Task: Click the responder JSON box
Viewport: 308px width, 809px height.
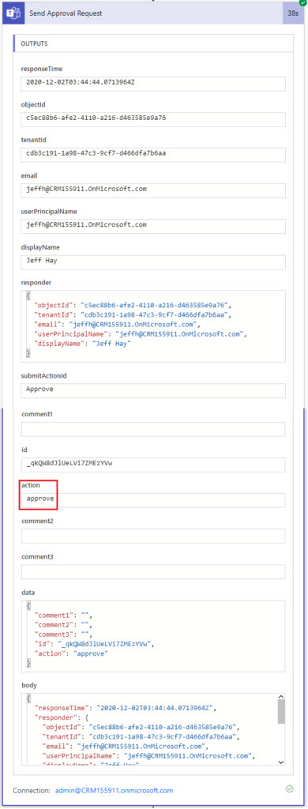Action: click(x=153, y=325)
